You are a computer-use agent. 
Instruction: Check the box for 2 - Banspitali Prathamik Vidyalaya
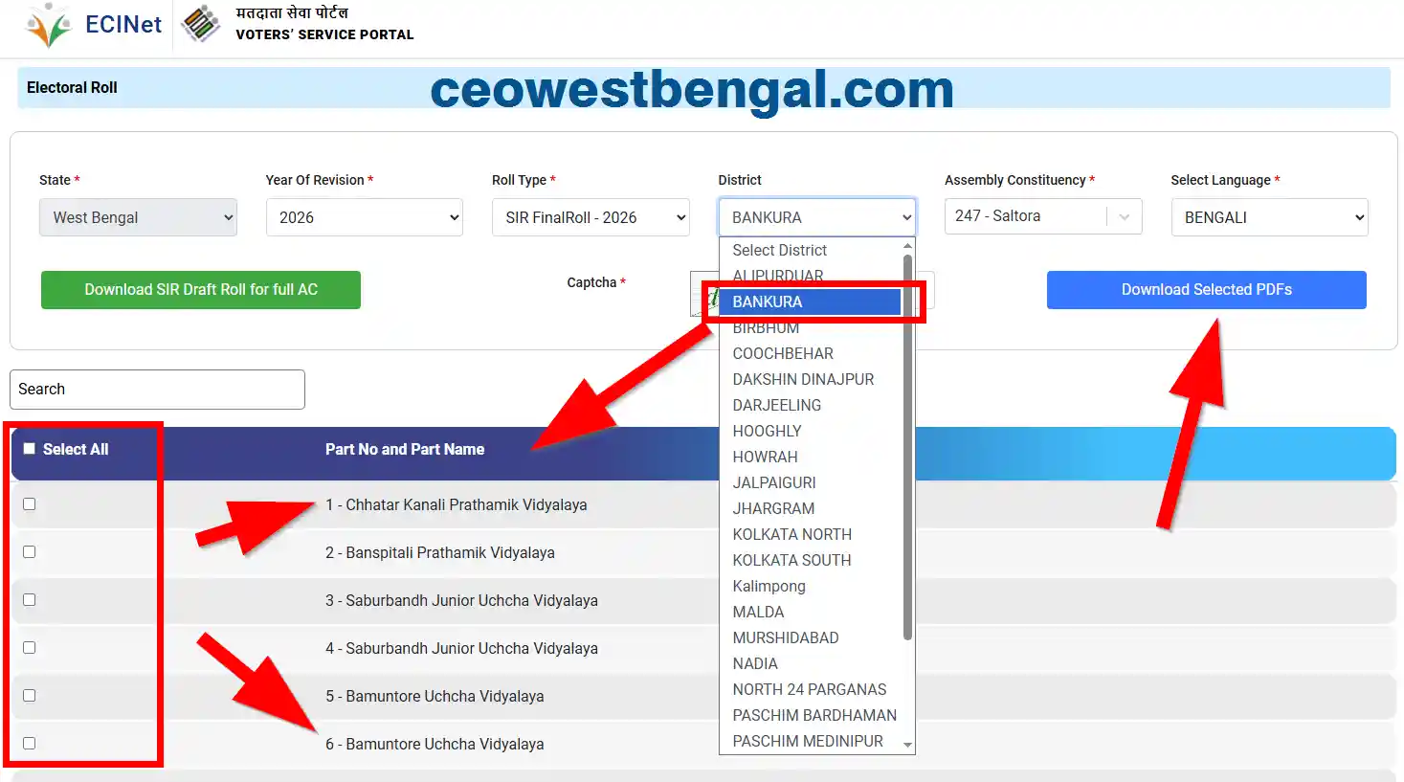[30, 552]
